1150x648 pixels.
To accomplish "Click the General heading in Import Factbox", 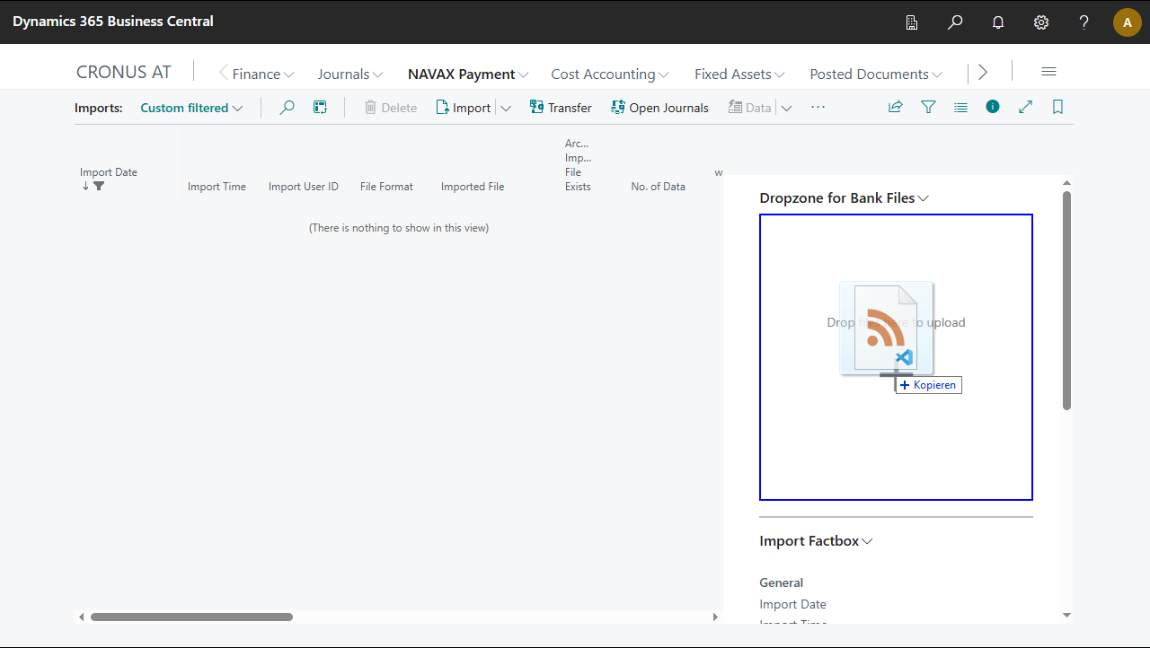I will 782,582.
